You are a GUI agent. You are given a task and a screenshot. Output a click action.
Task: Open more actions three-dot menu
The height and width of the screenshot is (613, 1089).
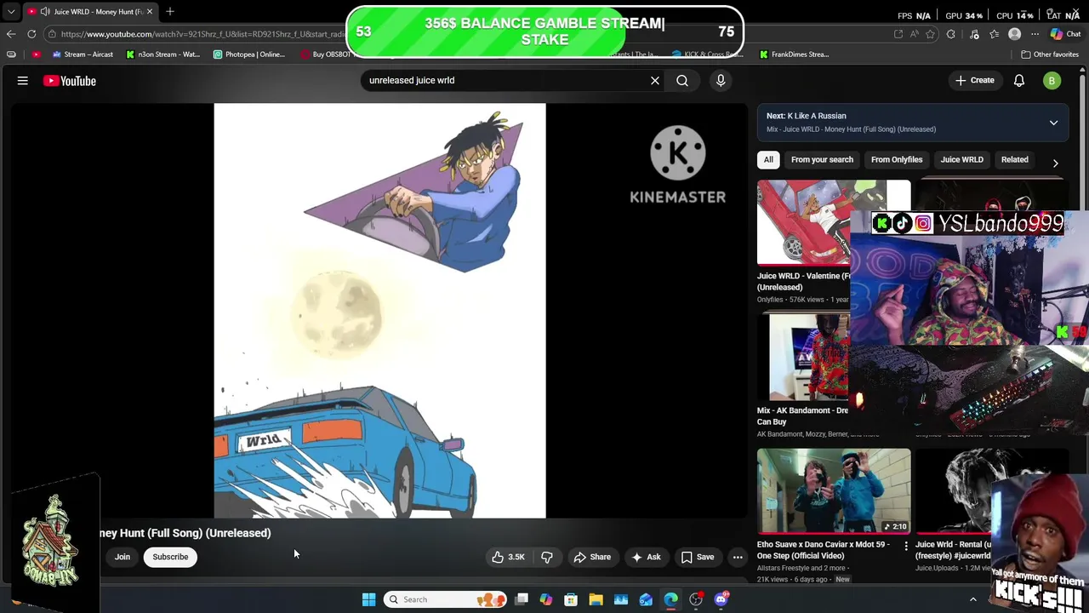point(738,557)
